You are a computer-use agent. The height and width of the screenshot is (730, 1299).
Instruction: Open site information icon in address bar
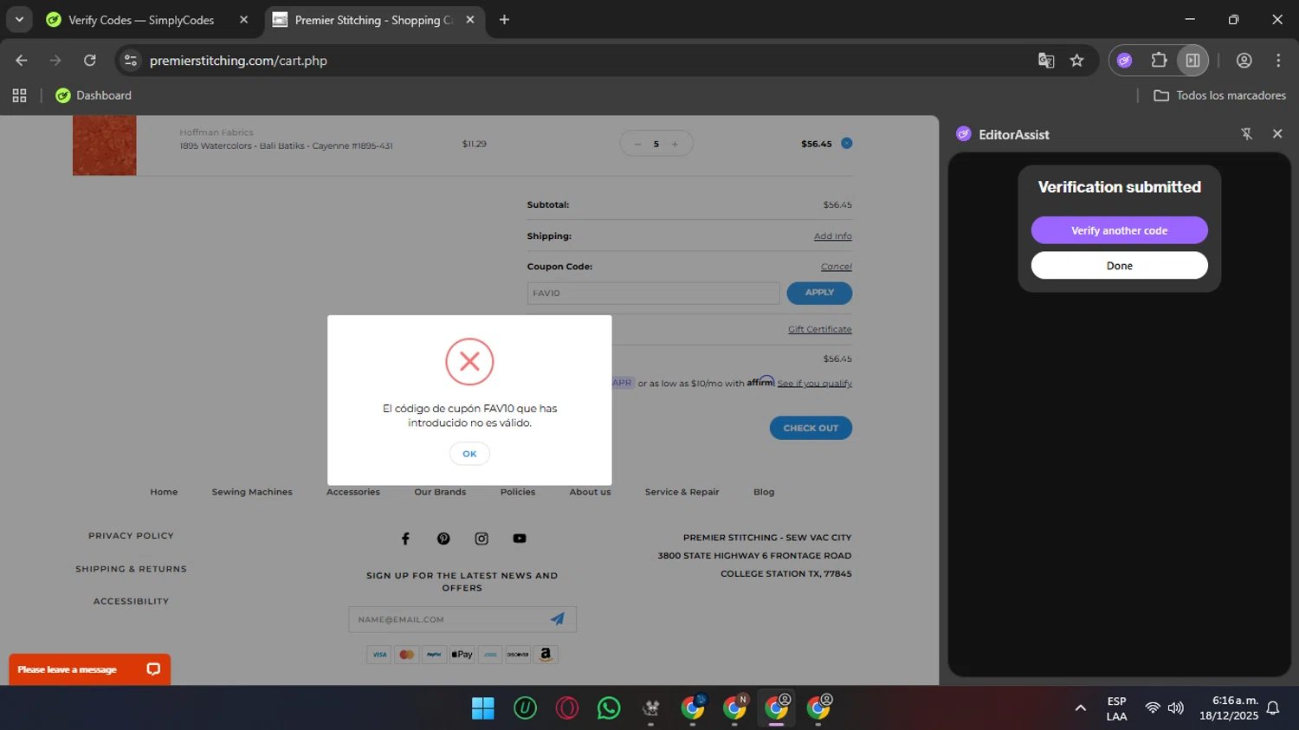tap(131, 61)
